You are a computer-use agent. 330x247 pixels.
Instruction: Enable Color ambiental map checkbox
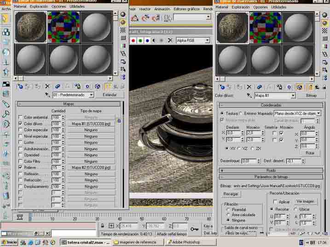pyautogui.click(x=20, y=117)
